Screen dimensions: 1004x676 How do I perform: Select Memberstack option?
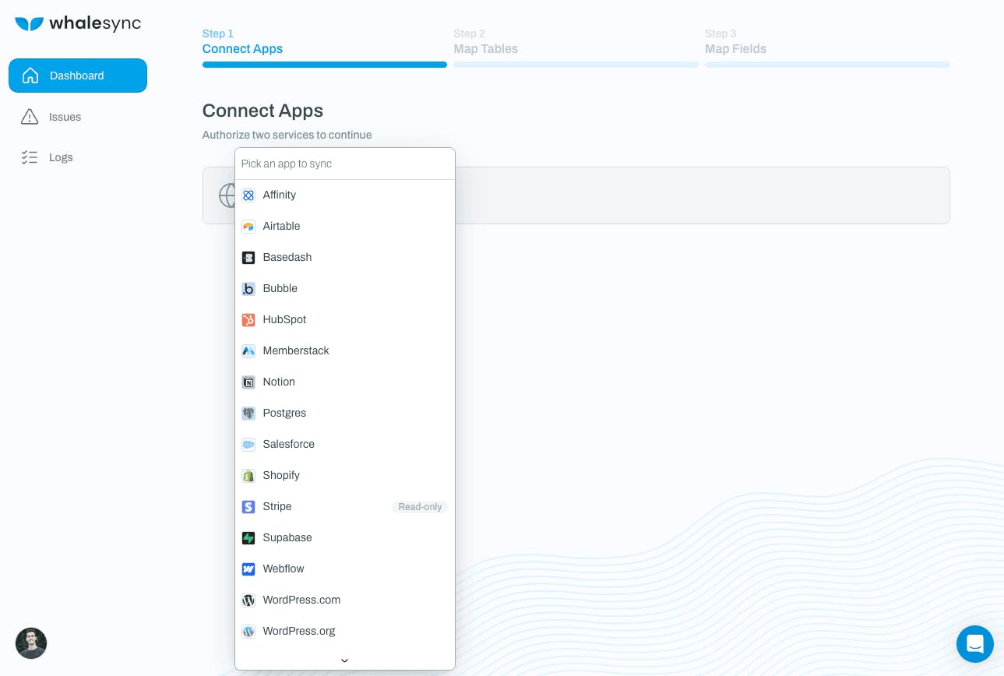click(x=345, y=351)
